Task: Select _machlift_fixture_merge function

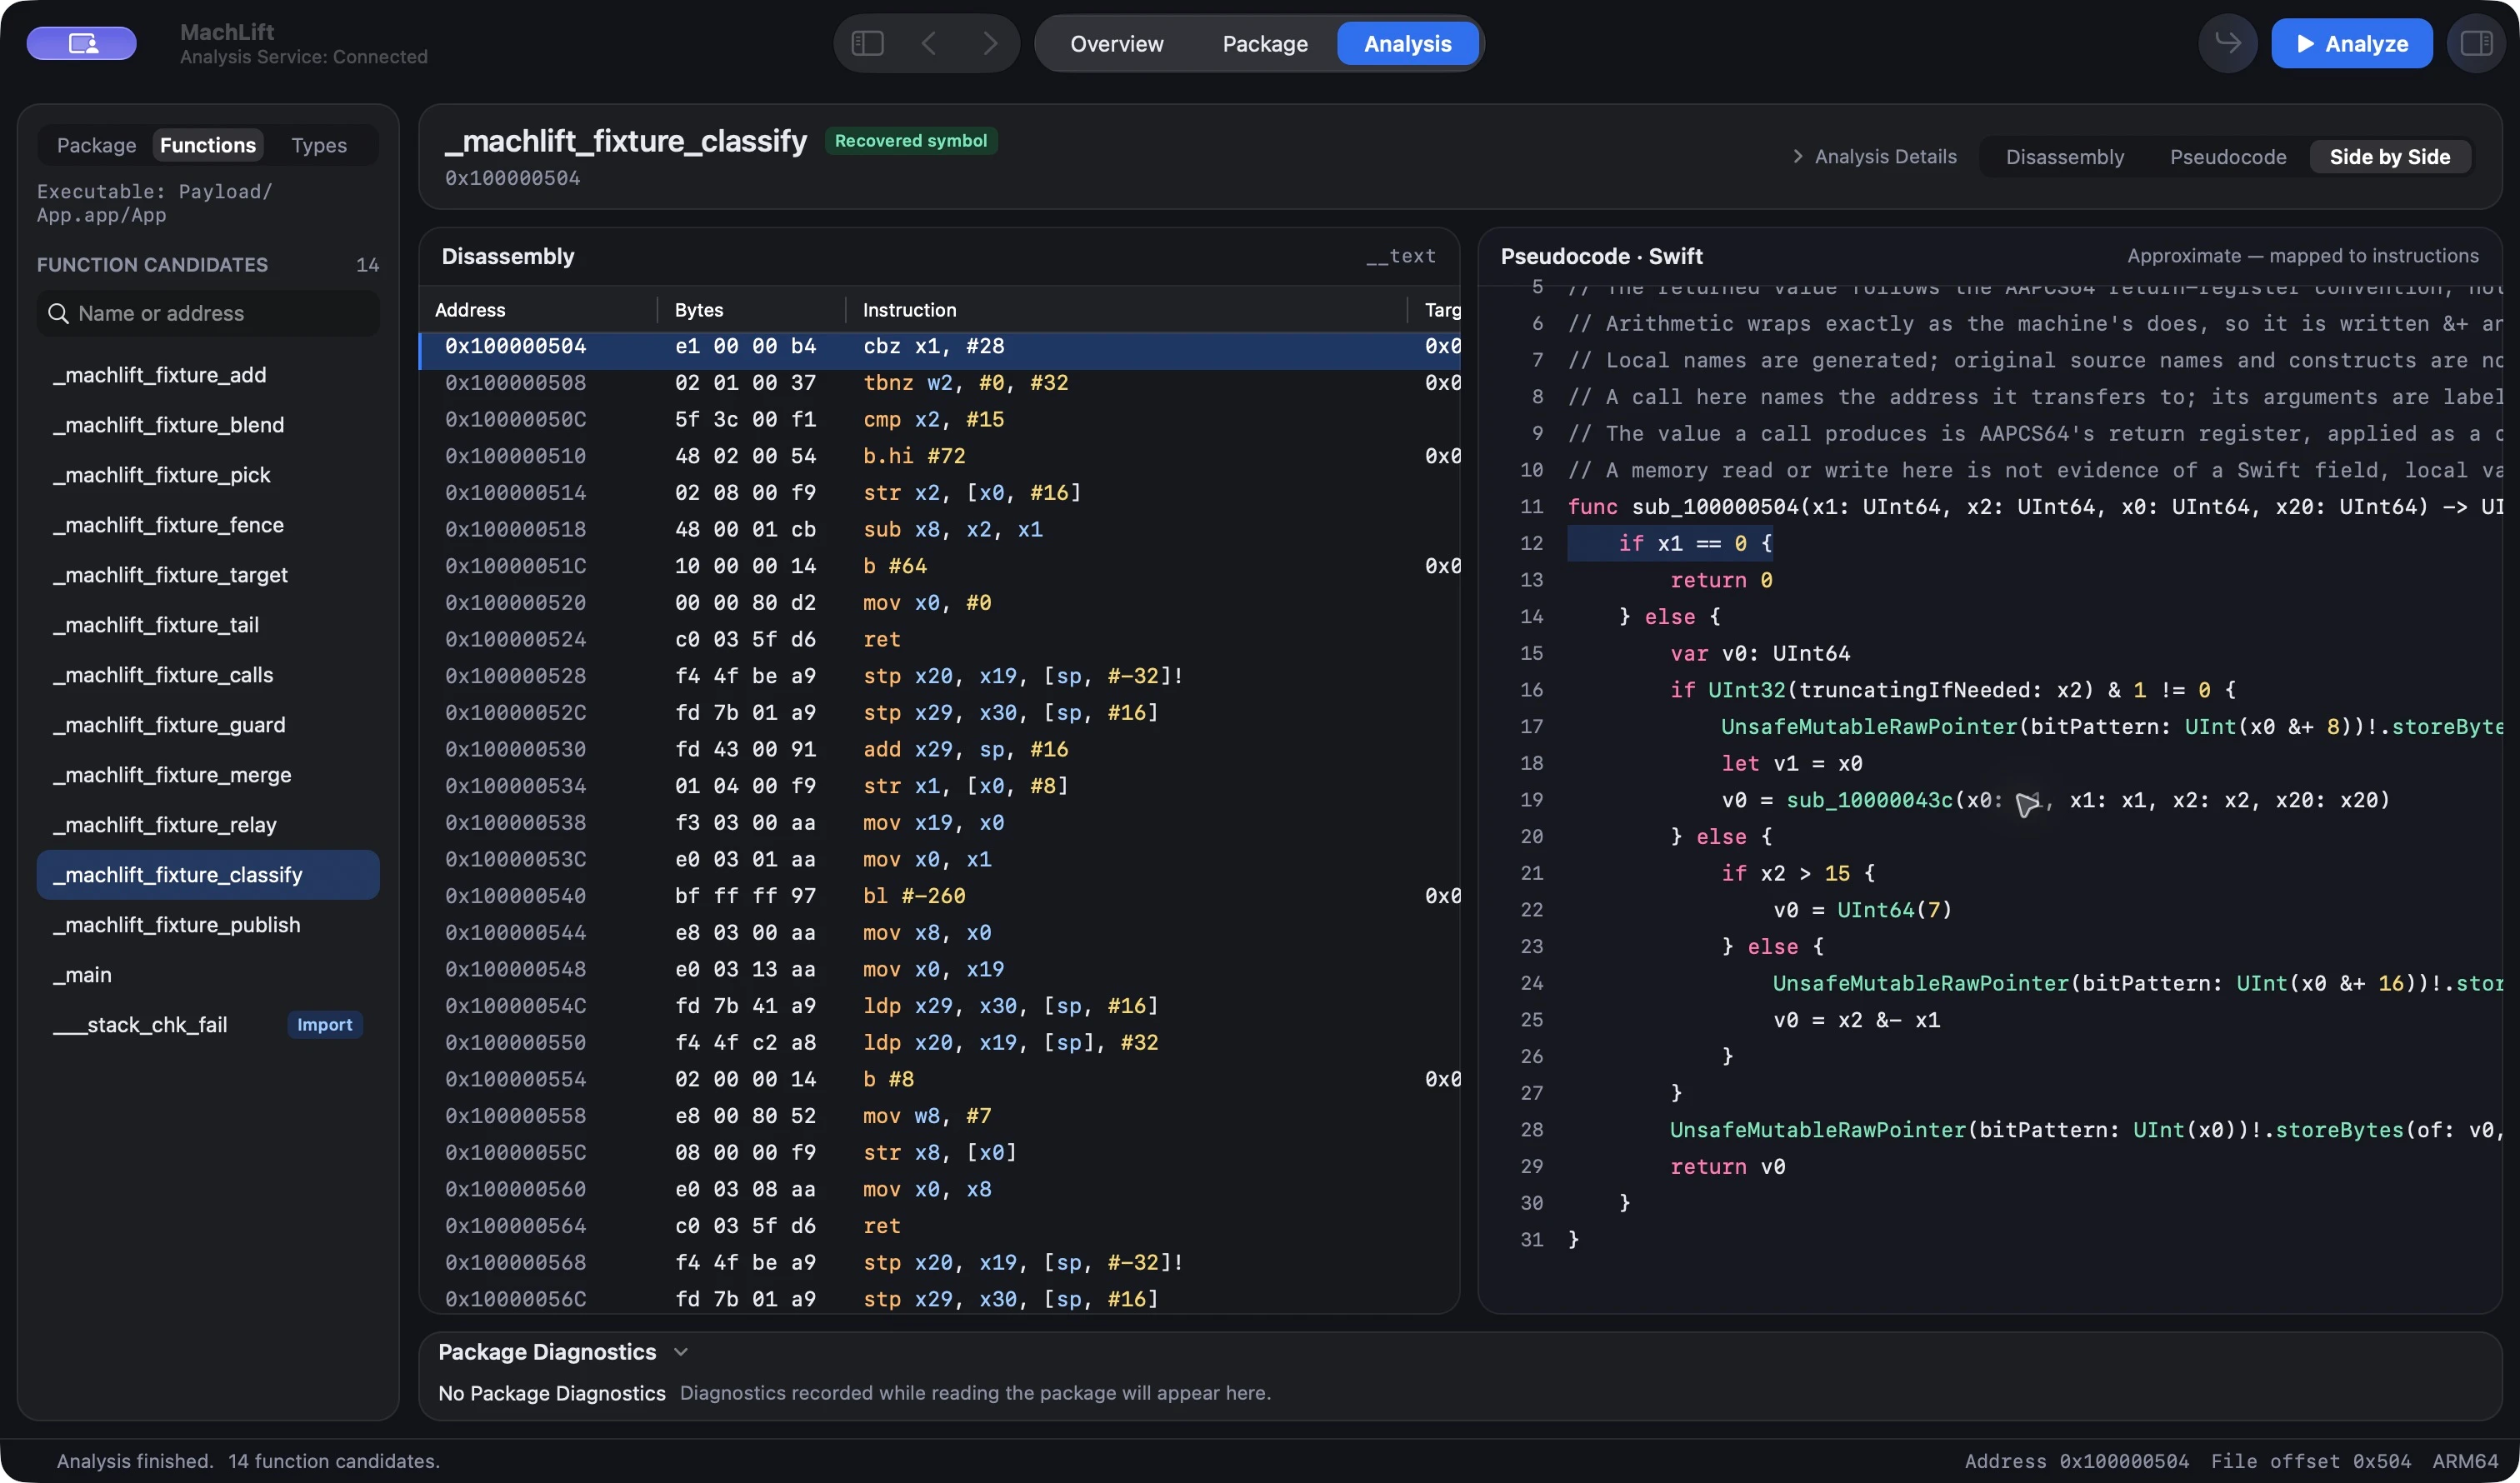Action: [x=208, y=775]
